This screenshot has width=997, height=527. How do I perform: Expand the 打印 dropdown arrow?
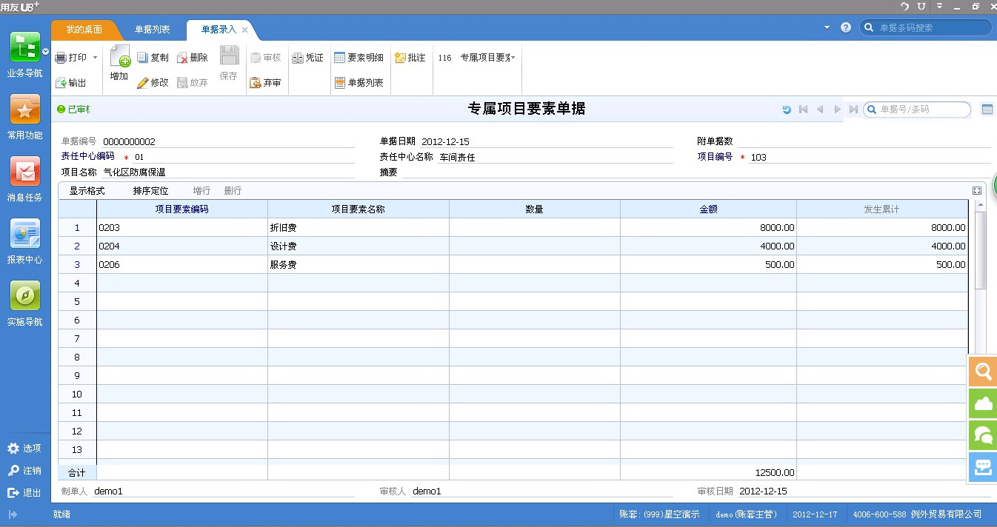(x=95, y=58)
